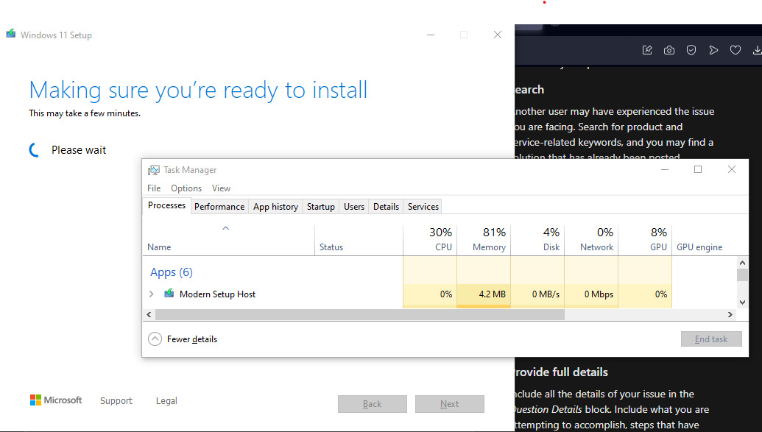Screen dimensions: 762x432
Task: Click the download icon in browser toolbar
Action: [757, 50]
